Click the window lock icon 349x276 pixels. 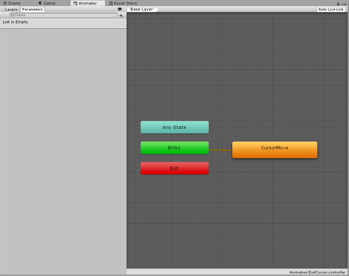coord(338,4)
